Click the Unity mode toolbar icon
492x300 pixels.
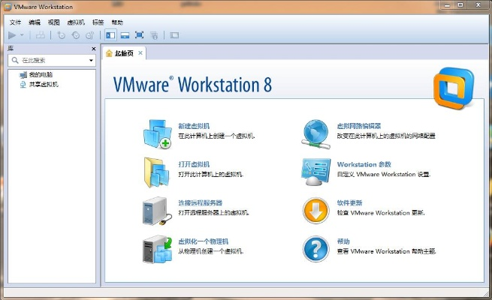click(x=154, y=35)
